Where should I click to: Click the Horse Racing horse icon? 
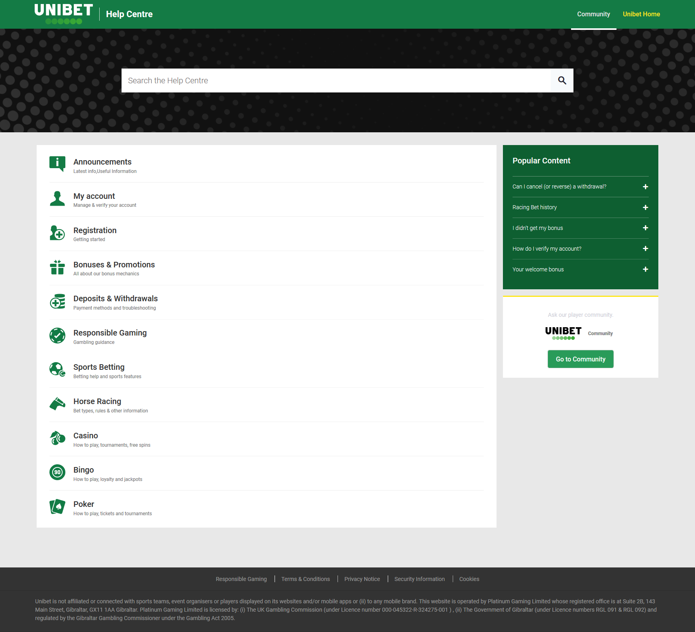(57, 404)
